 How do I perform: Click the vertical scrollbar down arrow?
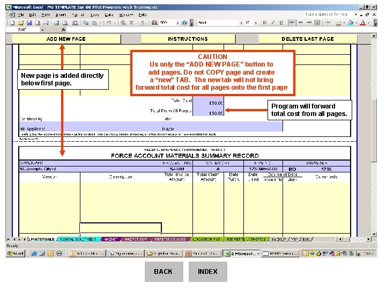[374, 234]
